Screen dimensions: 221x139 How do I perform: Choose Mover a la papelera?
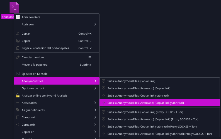(x=57, y=65)
